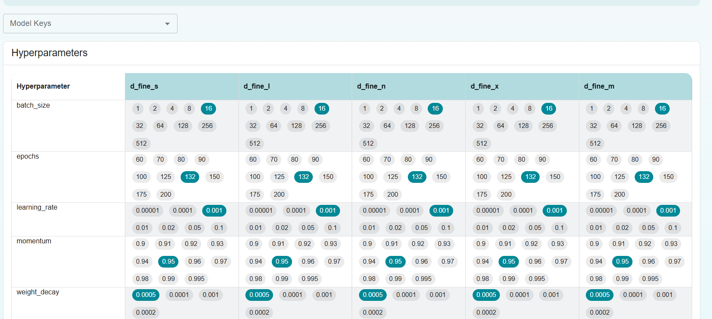The height and width of the screenshot is (319, 712).
Task: Select batch_size 128 in d_fine_m column
Action: tap(637, 126)
